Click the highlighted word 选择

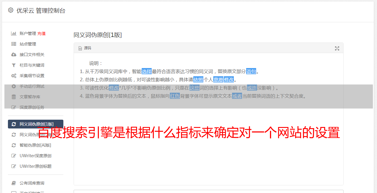(x=147, y=71)
